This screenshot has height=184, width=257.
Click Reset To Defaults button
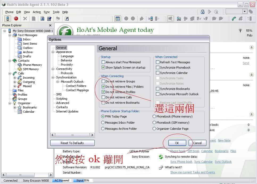coord(72,143)
